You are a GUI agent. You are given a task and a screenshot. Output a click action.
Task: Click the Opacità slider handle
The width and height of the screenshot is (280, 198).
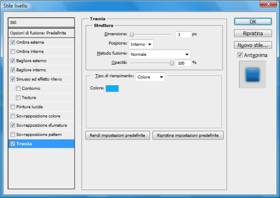[x=171, y=63]
